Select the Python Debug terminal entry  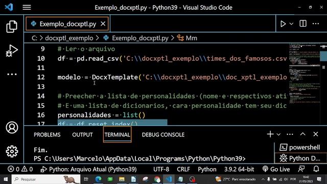pos(300,158)
